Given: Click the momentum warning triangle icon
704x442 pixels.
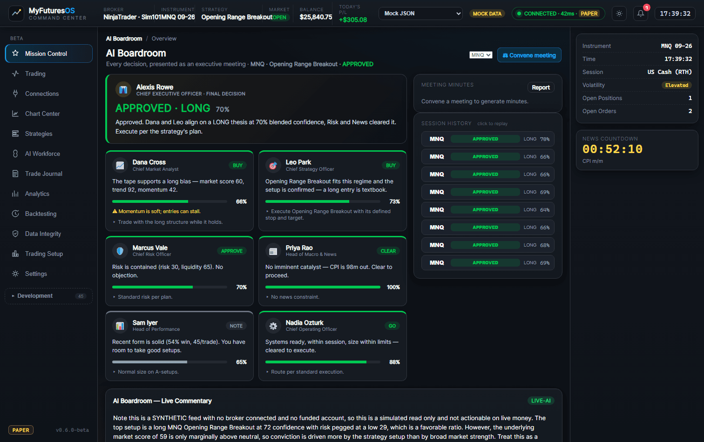Looking at the screenshot, I should [x=115, y=211].
